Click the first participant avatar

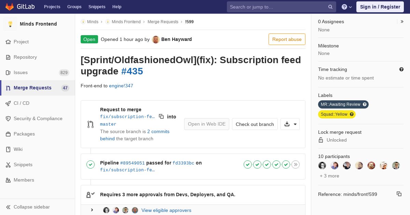322,166
